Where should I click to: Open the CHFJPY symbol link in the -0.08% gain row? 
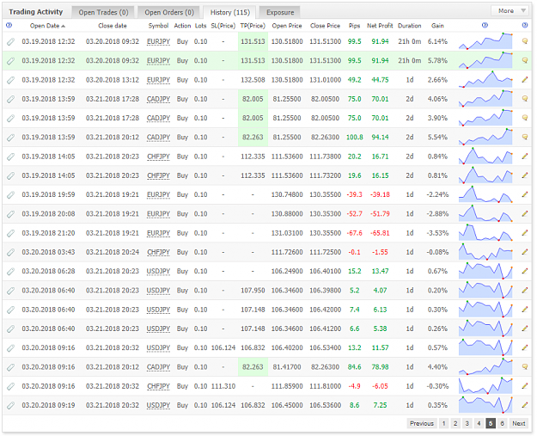pyautogui.click(x=158, y=252)
